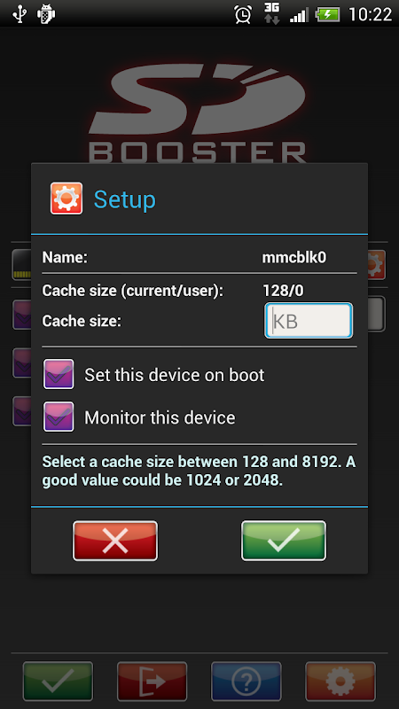Tap the orange gear icon beside device row
Image resolution: width=399 pixels, height=709 pixels.
click(376, 264)
